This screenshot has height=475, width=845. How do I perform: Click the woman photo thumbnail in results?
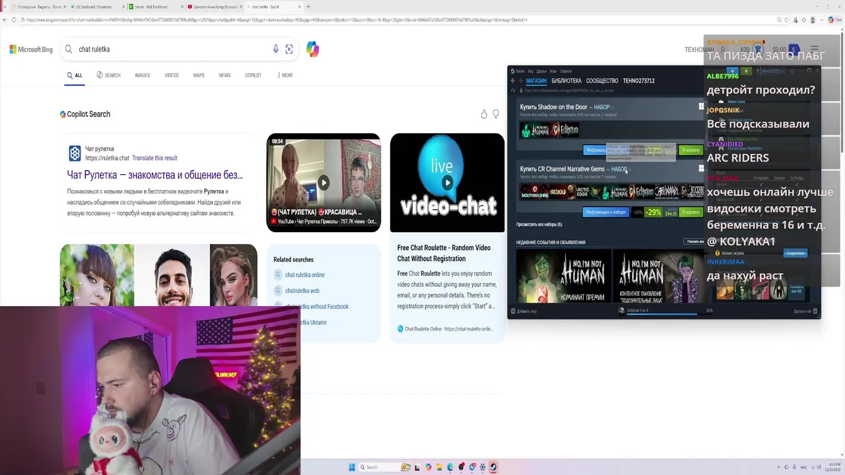pyautogui.click(x=97, y=275)
